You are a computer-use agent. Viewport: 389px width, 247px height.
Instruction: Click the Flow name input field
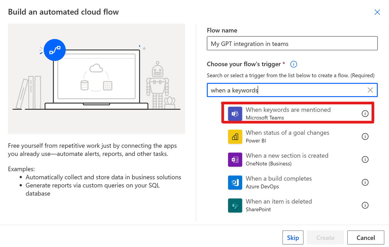click(x=292, y=43)
